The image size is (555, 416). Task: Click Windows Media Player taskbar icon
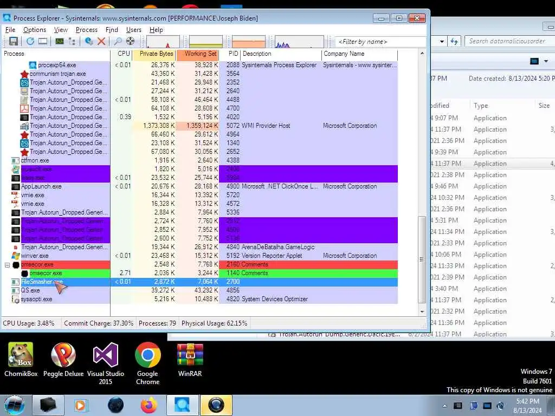[x=81, y=405]
